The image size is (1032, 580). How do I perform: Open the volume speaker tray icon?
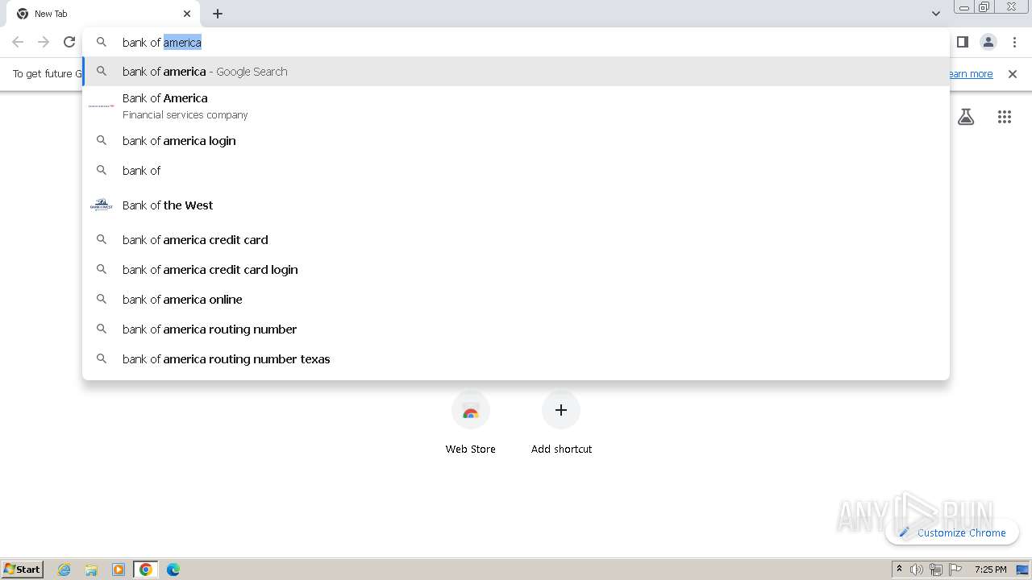click(x=917, y=570)
